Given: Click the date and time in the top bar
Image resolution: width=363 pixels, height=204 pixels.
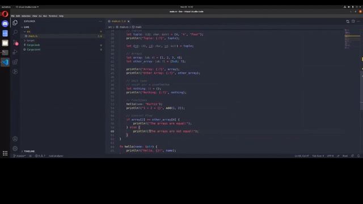Looking at the screenshot, I should coord(187,7).
